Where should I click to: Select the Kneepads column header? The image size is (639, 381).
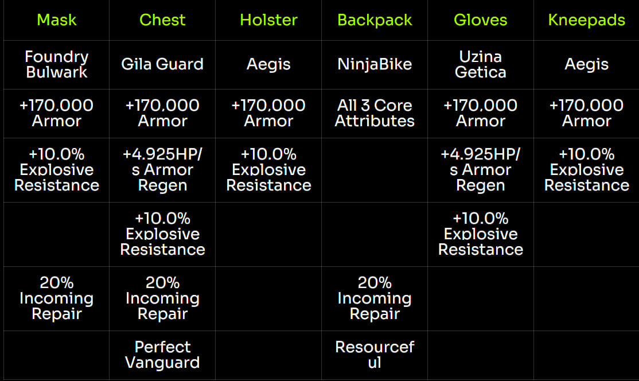(x=586, y=20)
